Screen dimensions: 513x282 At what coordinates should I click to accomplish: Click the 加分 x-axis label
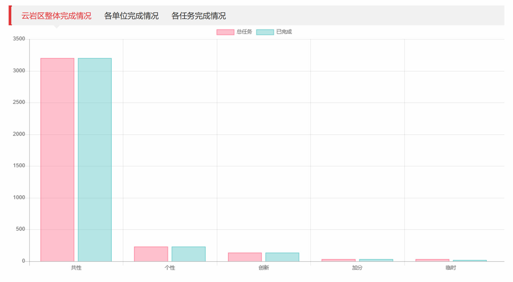pyautogui.click(x=357, y=268)
